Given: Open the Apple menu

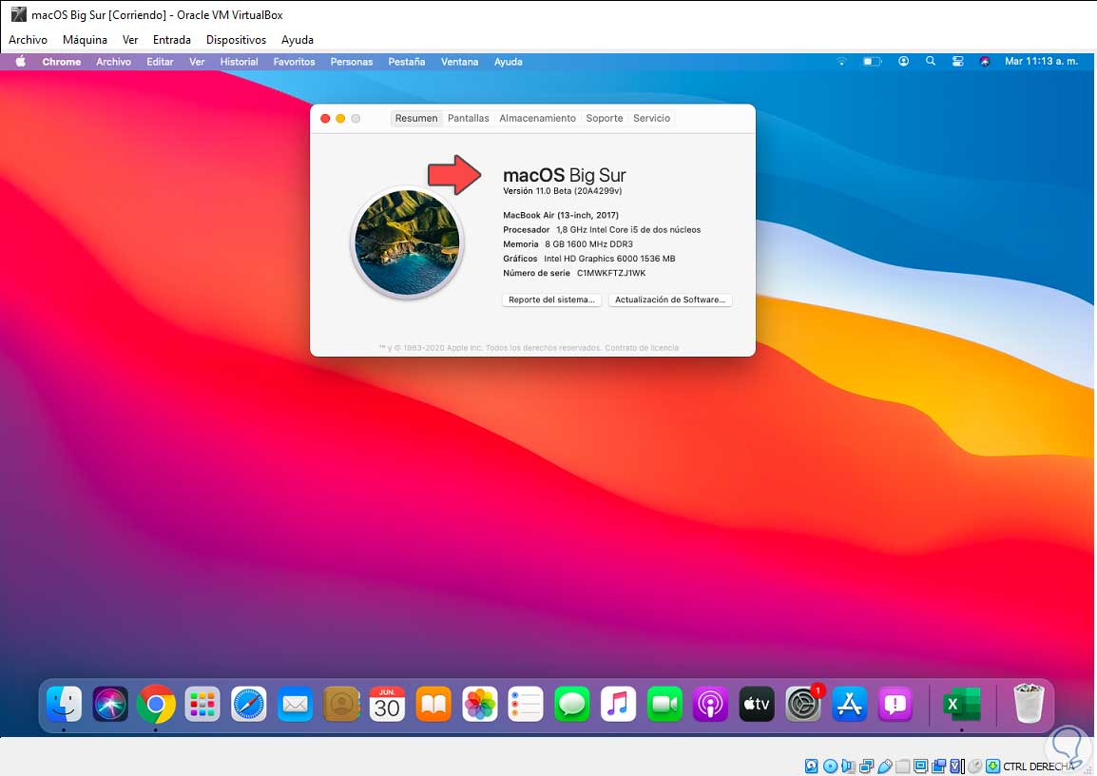Looking at the screenshot, I should [x=21, y=62].
